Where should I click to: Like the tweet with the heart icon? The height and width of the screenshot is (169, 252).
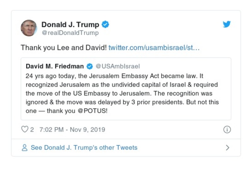[x=25, y=130]
